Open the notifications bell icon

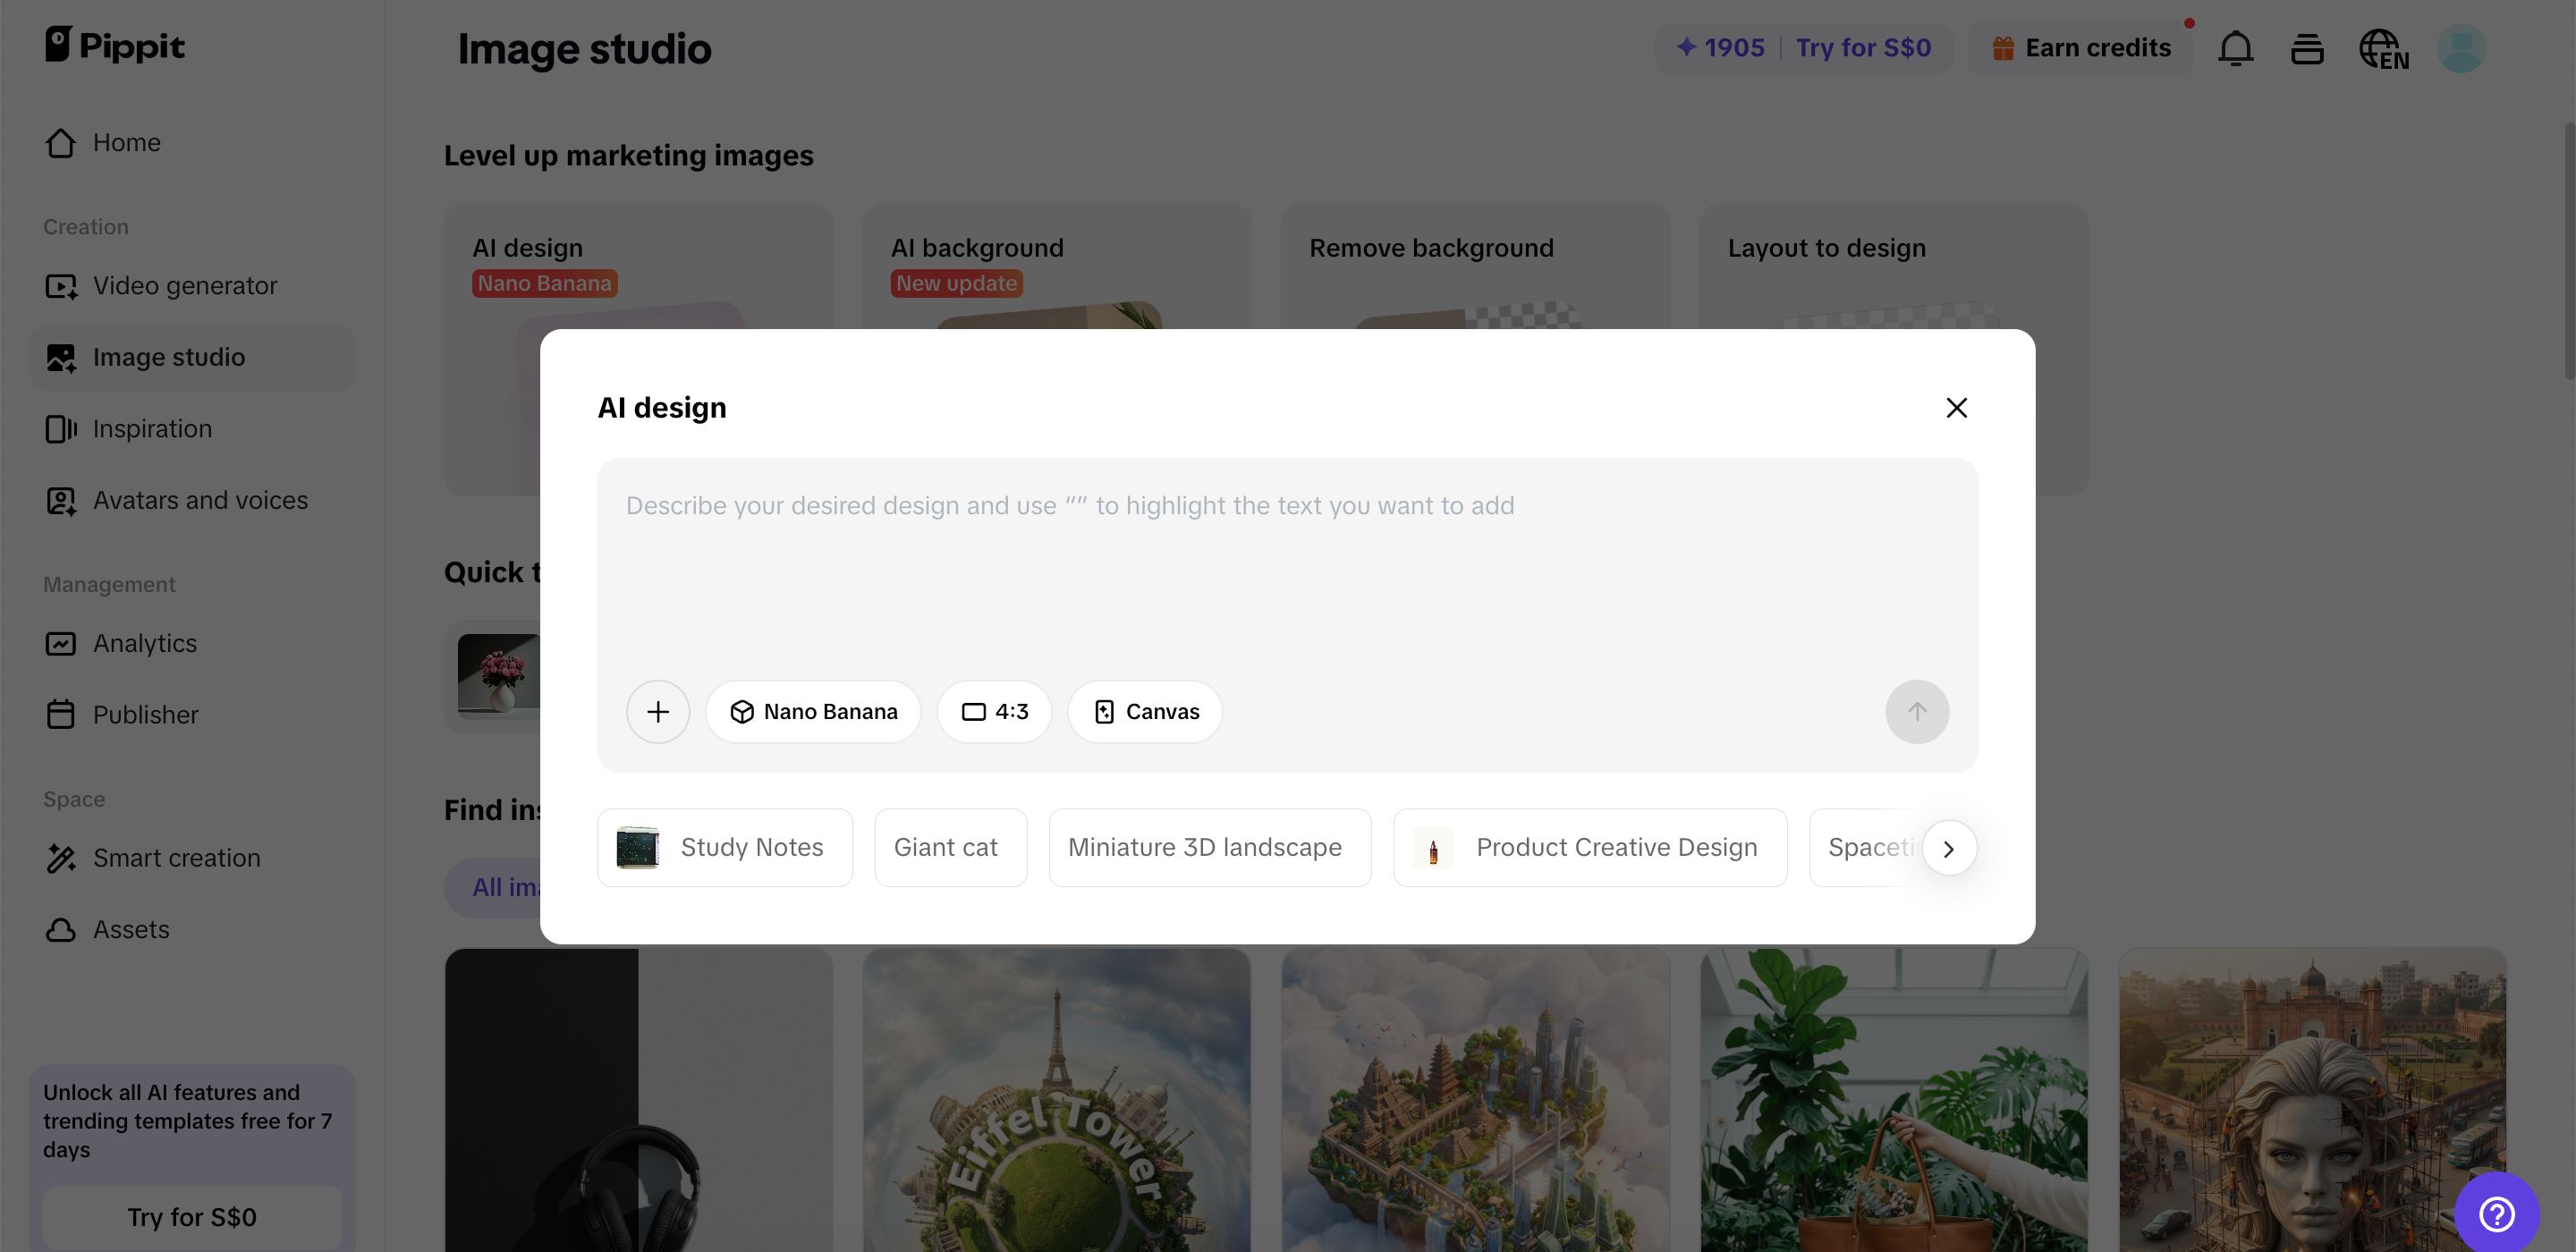pyautogui.click(x=2235, y=48)
